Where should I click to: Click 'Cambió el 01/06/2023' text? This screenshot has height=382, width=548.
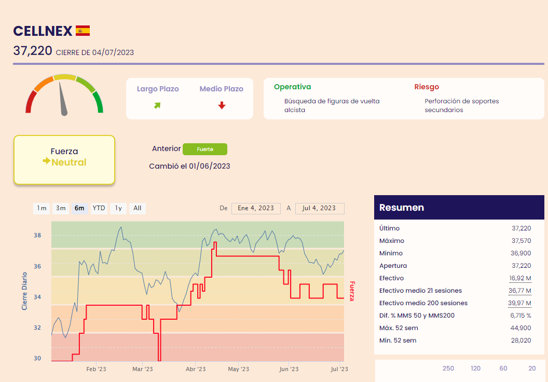coord(189,166)
